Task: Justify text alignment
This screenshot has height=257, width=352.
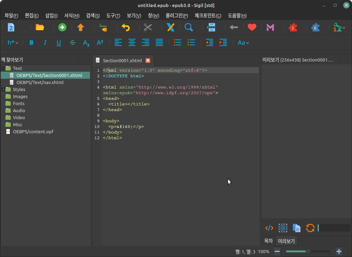Action: tap(159, 43)
